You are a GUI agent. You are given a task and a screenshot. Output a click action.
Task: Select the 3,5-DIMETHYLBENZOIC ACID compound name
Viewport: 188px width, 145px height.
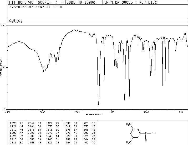click(x=35, y=7)
